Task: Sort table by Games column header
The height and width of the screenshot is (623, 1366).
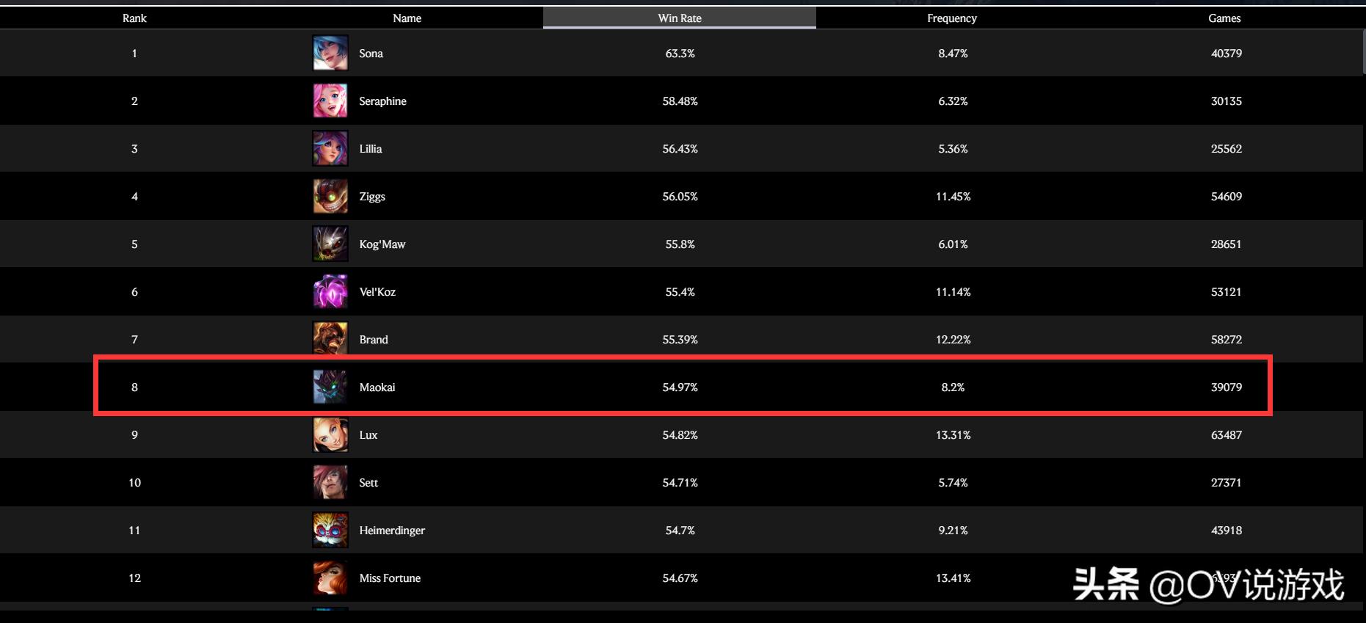Action: coord(1224,18)
